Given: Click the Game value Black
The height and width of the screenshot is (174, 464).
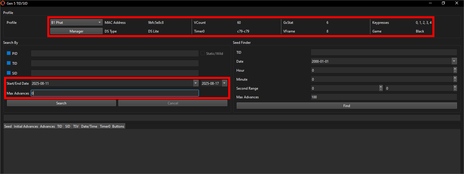Looking at the screenshot, I should [x=420, y=31].
